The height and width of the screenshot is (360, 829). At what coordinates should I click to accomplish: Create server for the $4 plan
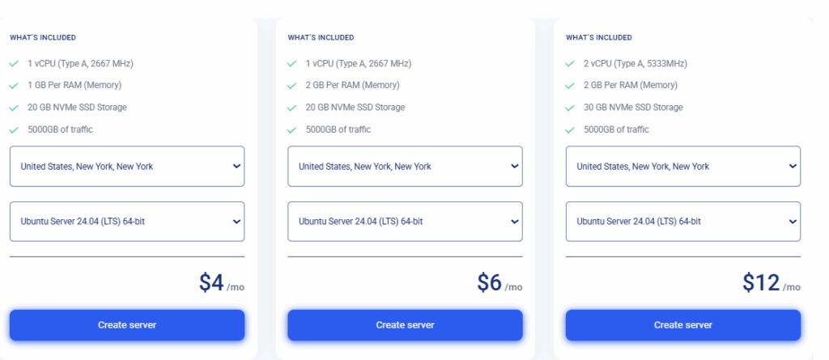(127, 325)
